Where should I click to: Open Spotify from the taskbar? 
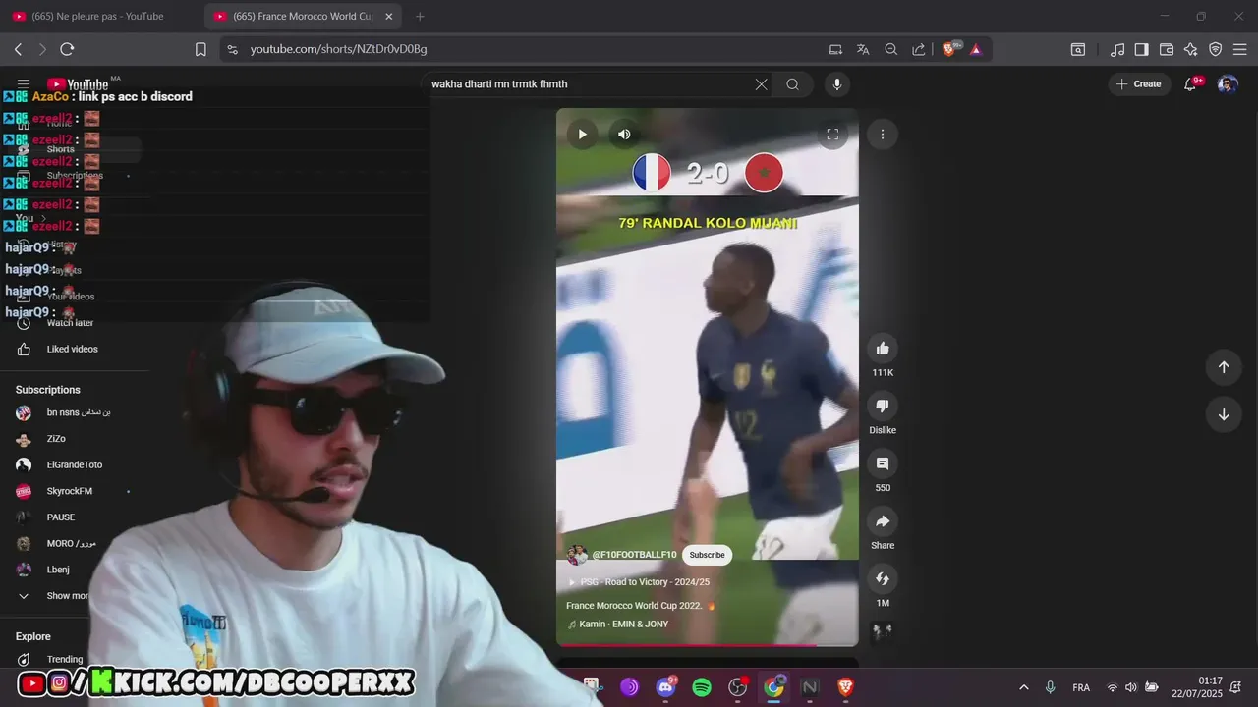[702, 687]
